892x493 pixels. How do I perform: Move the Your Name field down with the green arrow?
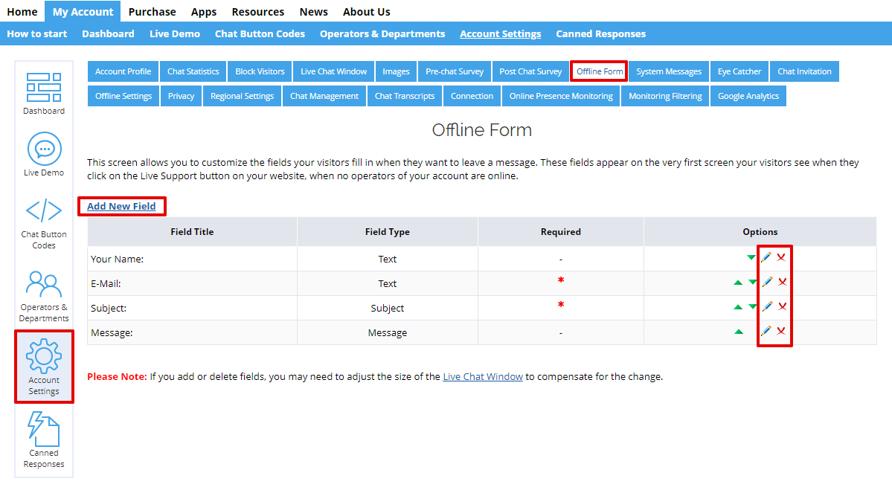(751, 257)
